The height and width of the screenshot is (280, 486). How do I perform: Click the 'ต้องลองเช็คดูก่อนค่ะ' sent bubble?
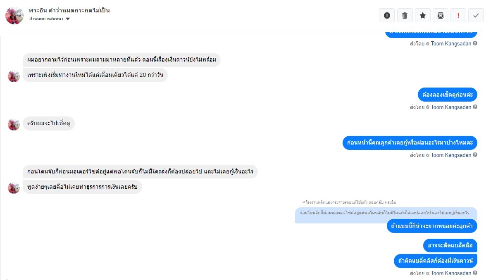(447, 95)
